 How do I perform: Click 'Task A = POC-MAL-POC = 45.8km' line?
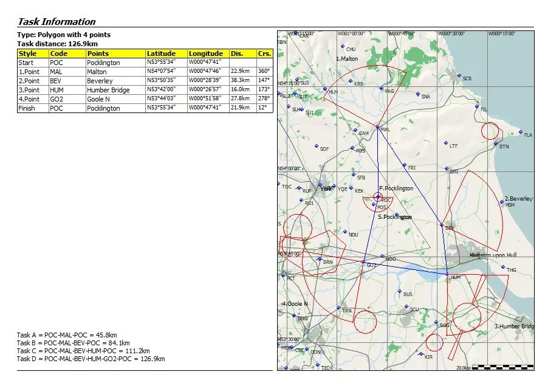67,335
